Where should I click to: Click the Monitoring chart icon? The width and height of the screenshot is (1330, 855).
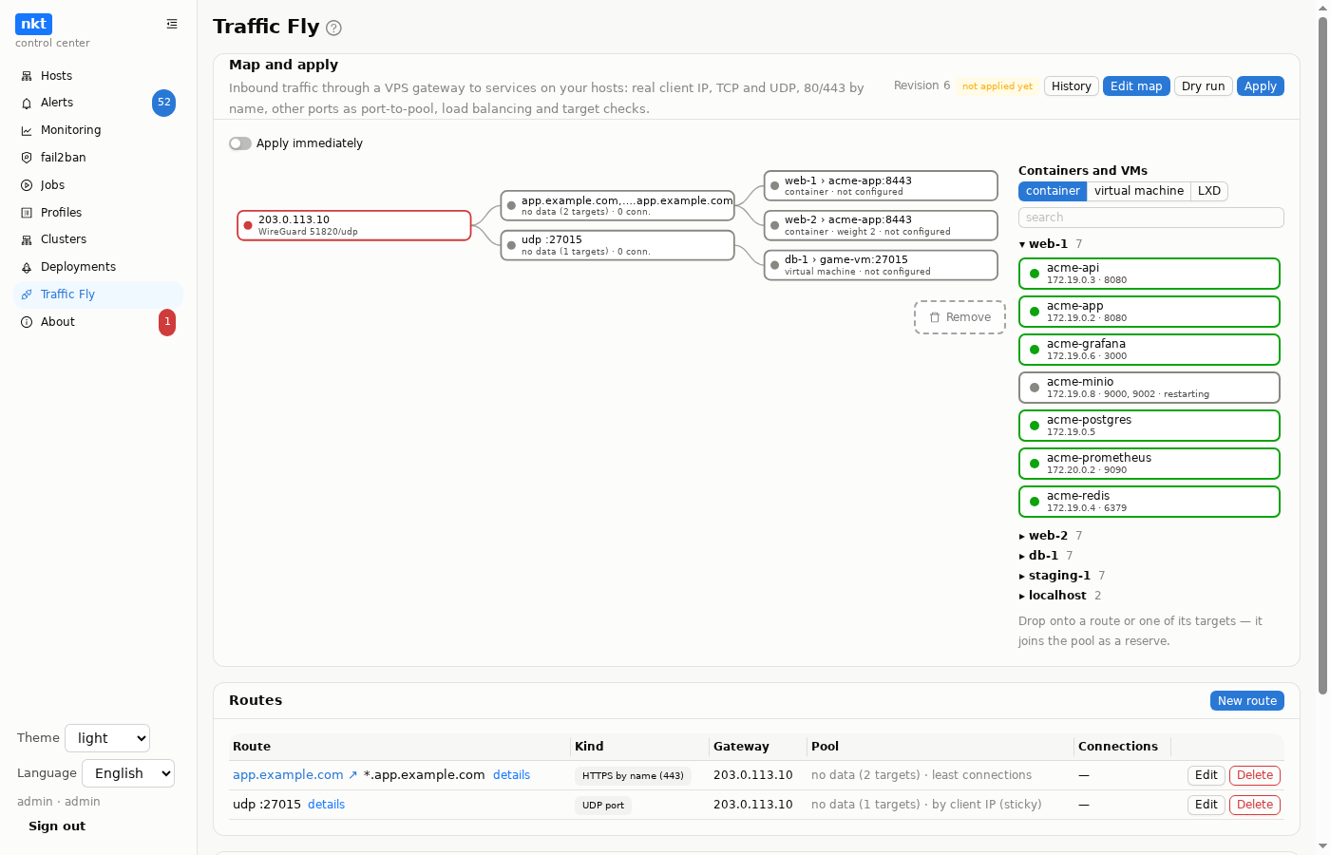[27, 130]
